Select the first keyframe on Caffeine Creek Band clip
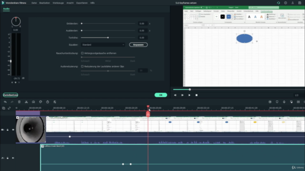Image resolution: width=305 pixels, height=171 pixels. tap(123, 164)
